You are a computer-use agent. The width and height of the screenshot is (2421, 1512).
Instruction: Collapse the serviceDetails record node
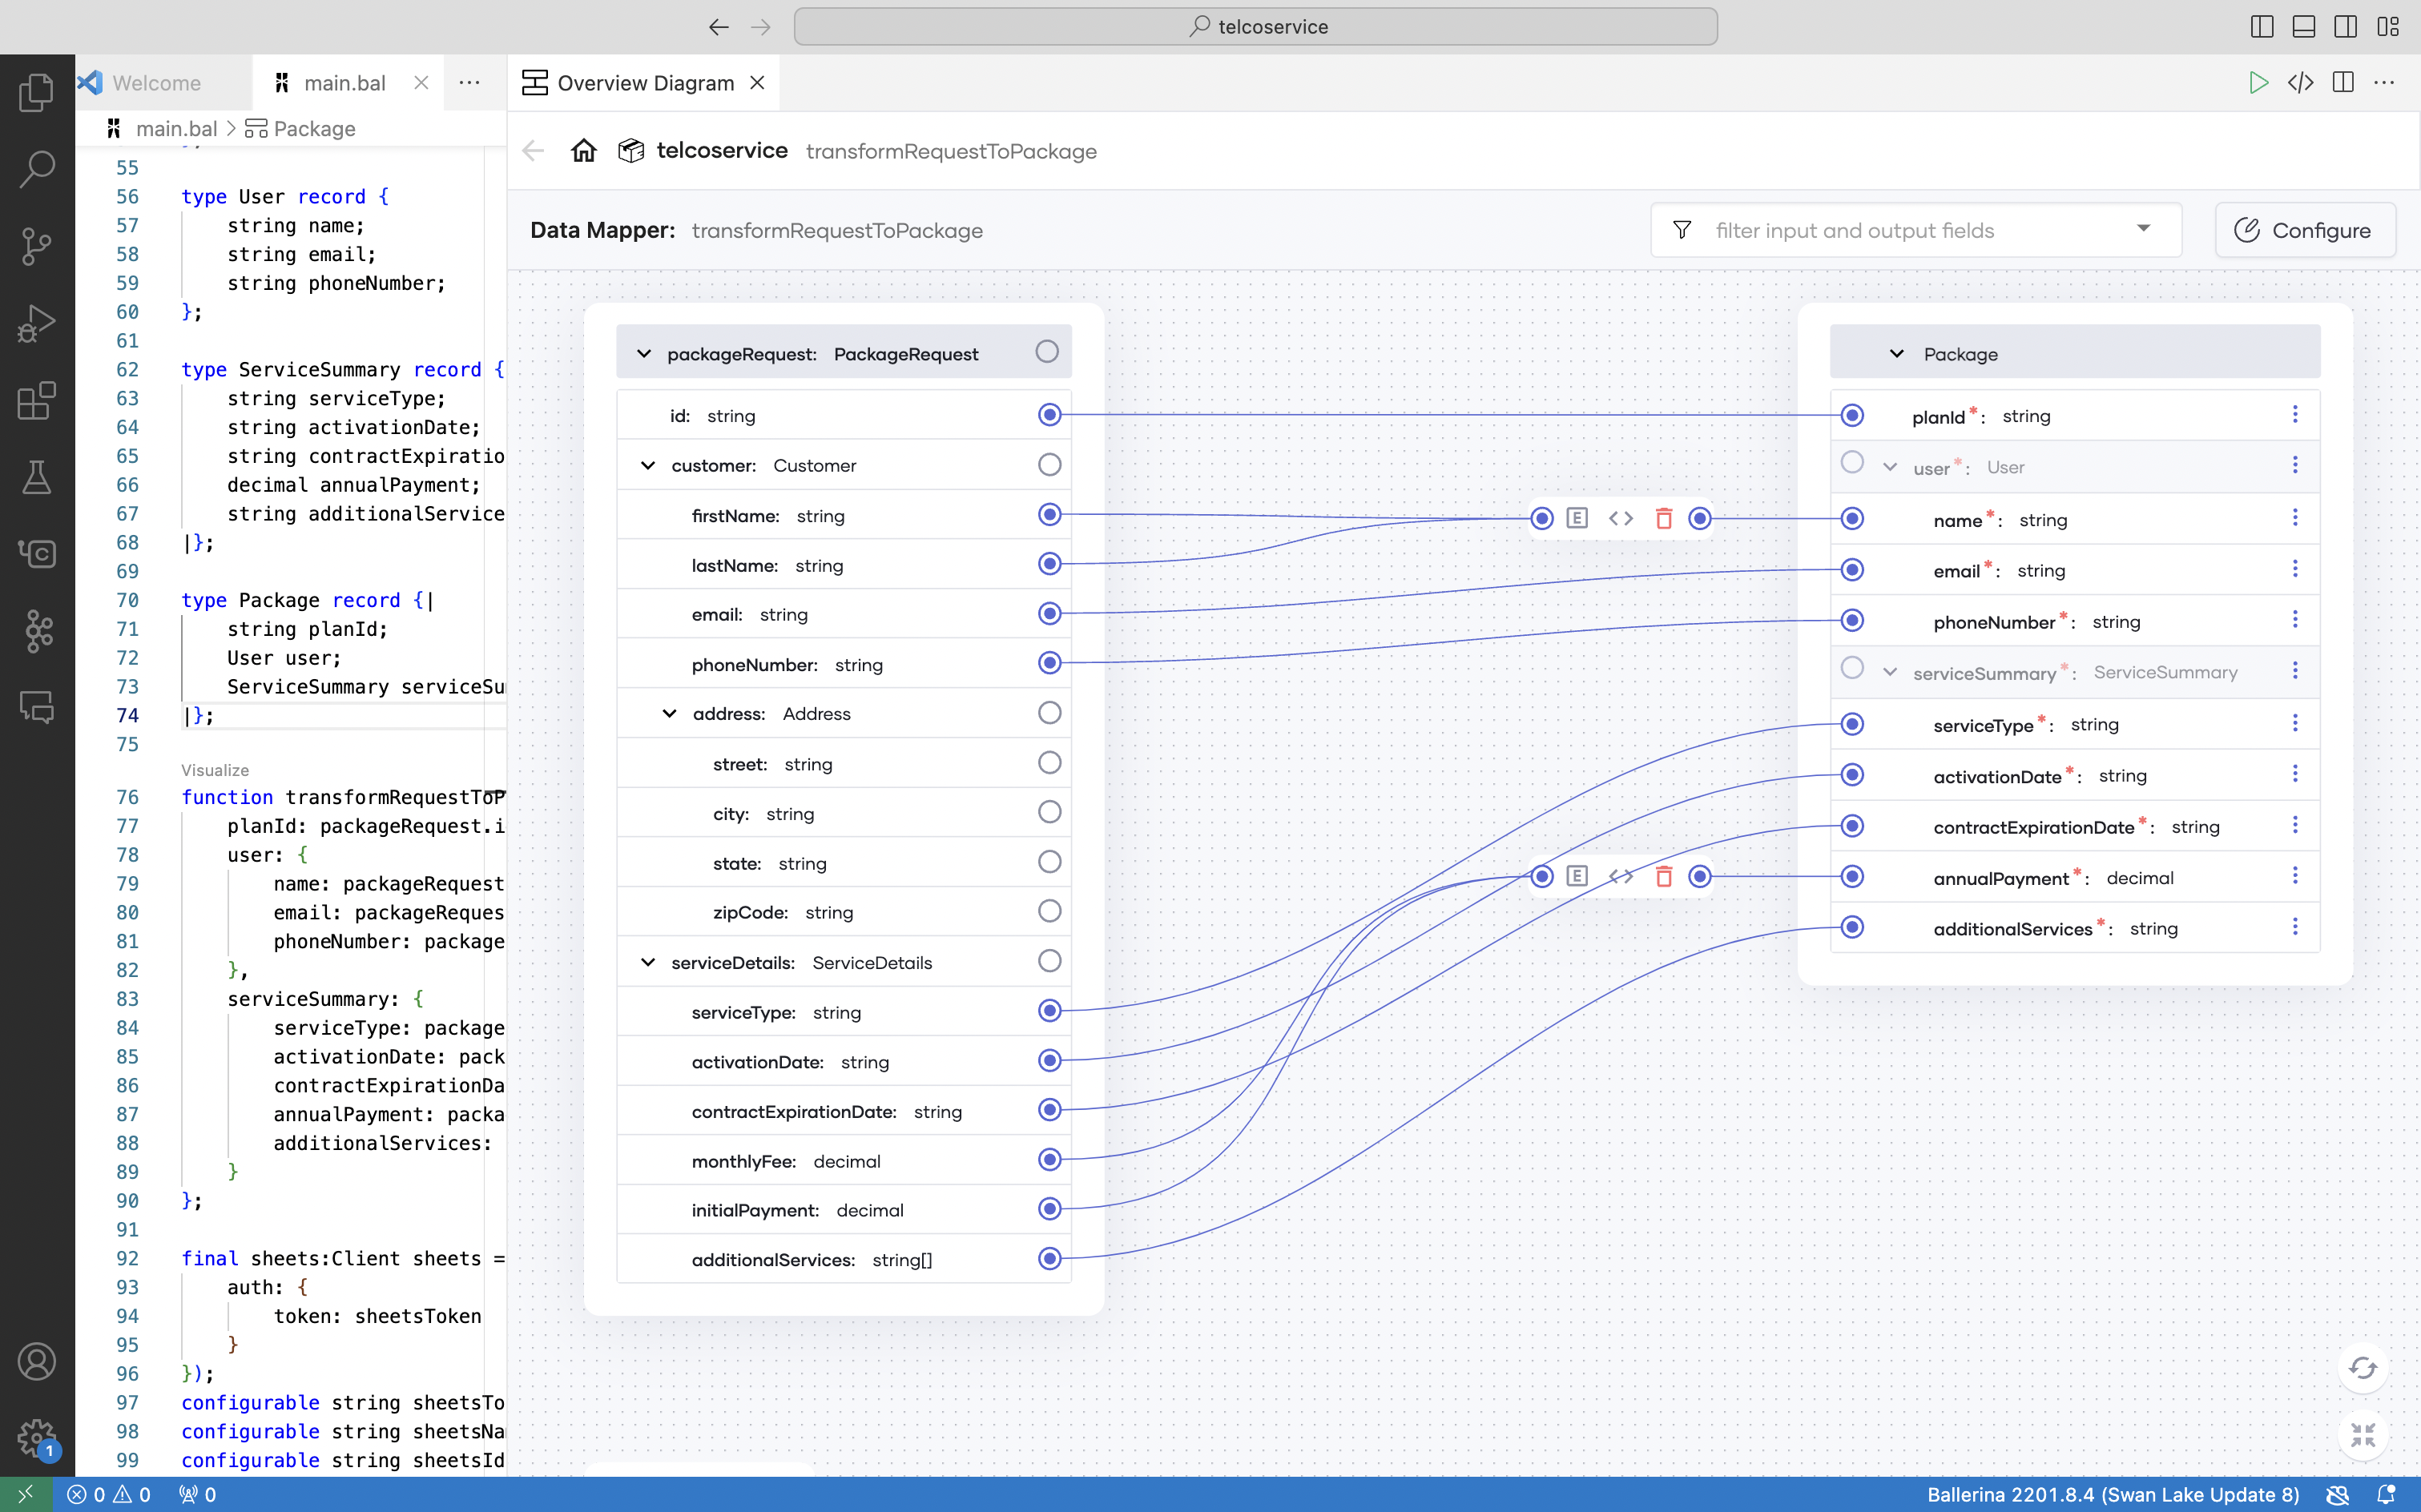click(648, 962)
